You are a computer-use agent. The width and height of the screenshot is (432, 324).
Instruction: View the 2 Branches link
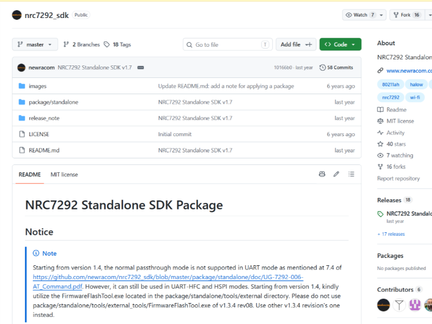(x=82, y=44)
